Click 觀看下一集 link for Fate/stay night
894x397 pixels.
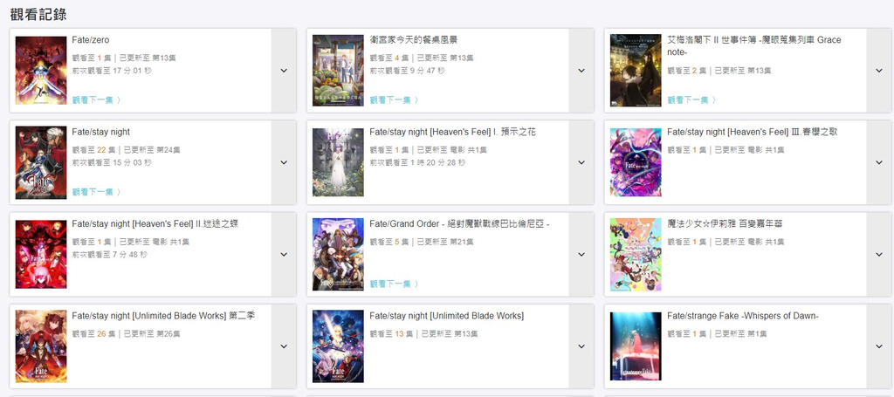pos(96,192)
